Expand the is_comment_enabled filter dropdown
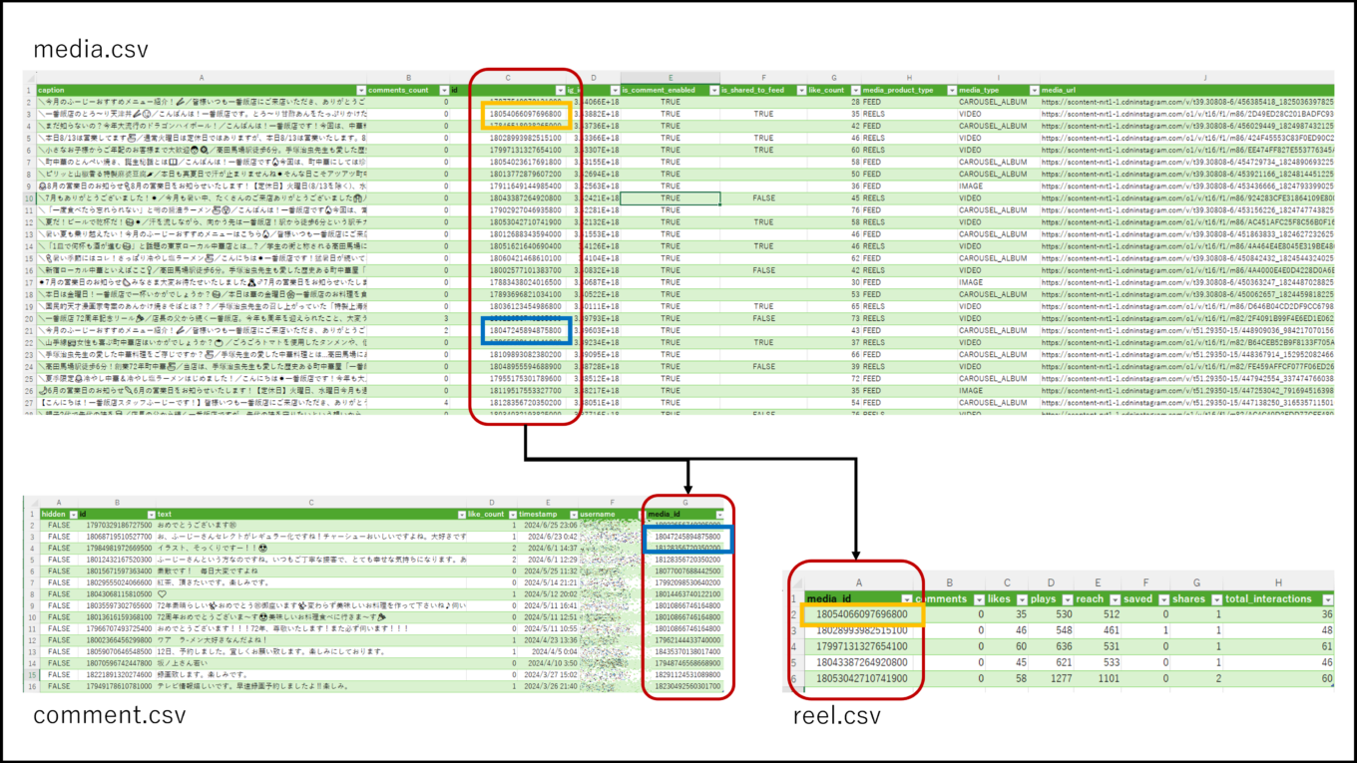The width and height of the screenshot is (1357, 763). point(714,91)
